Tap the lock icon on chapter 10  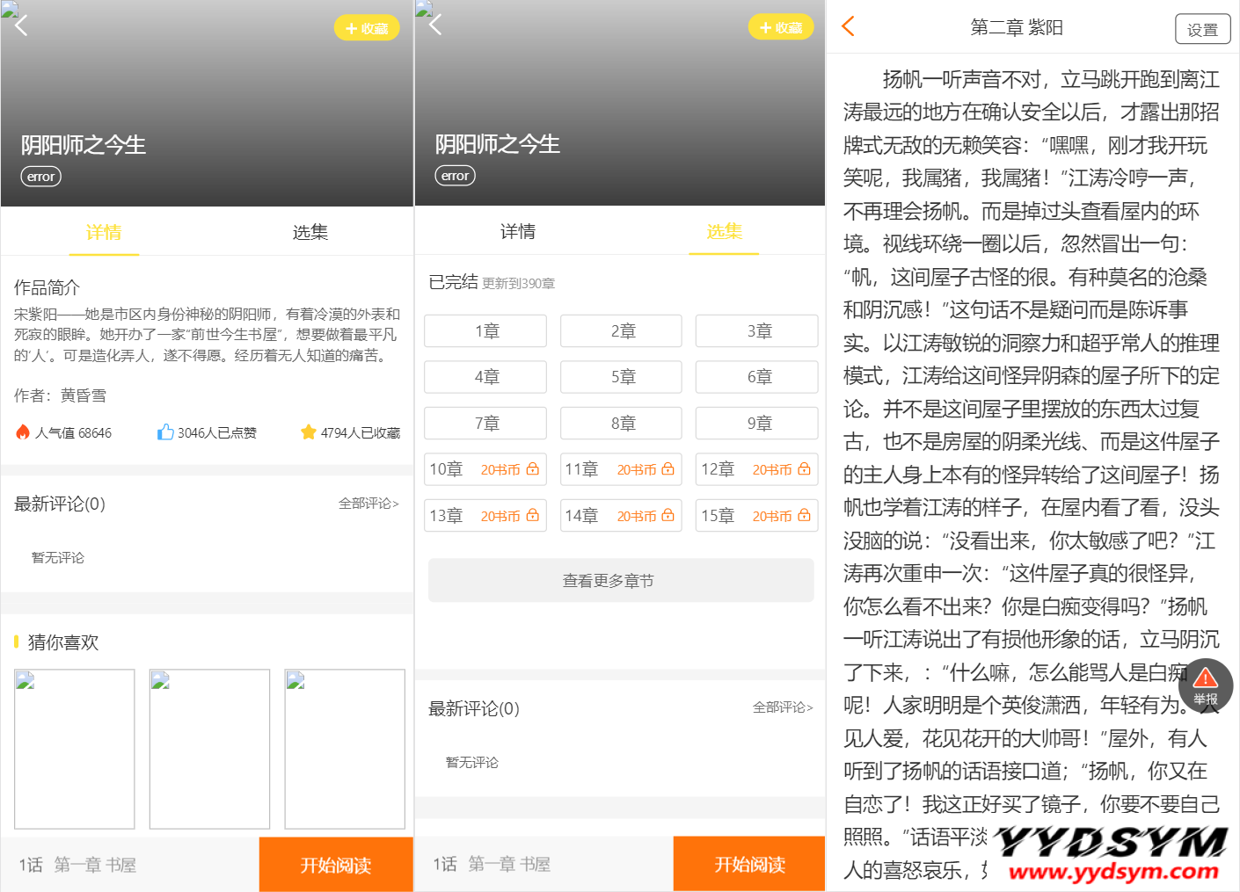pos(533,469)
